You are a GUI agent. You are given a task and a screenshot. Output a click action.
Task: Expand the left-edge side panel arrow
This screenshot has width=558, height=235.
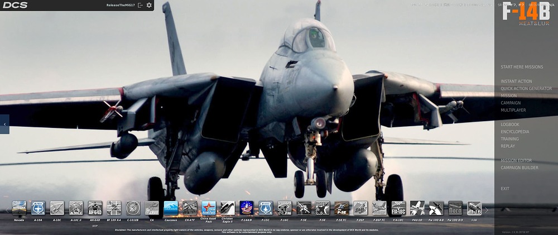click(x=4, y=124)
